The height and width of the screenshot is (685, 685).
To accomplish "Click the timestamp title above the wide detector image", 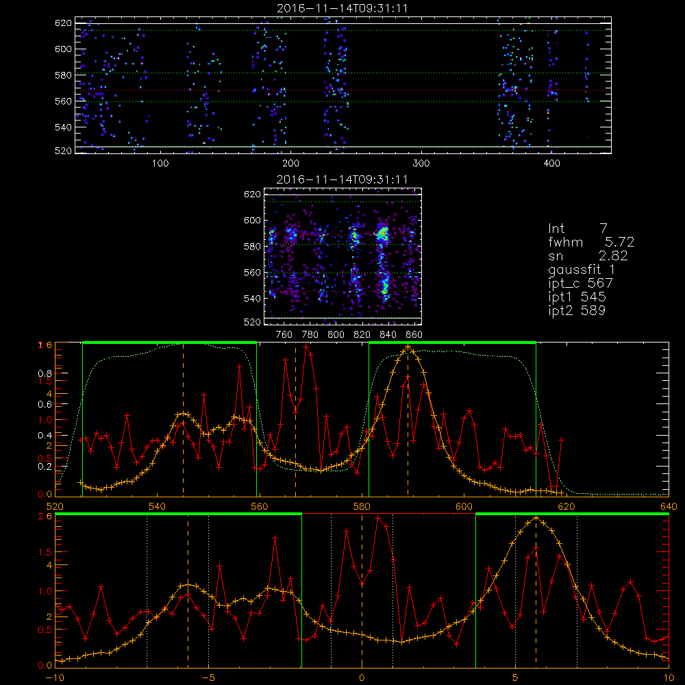I will click(342, 8).
